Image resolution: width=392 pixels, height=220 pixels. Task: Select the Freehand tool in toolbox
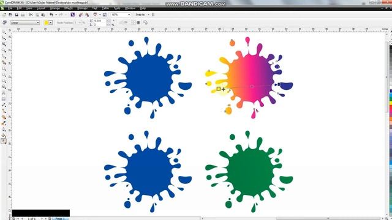pos(4,56)
